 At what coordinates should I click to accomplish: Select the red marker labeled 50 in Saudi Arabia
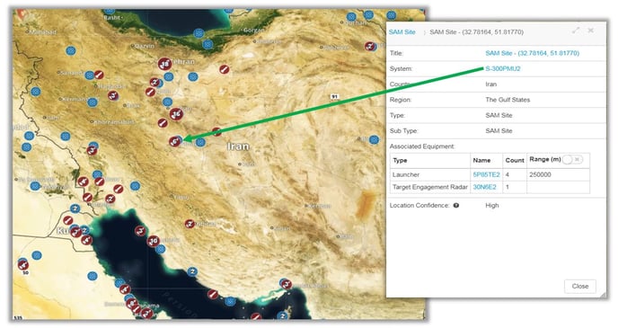[x=23, y=265]
